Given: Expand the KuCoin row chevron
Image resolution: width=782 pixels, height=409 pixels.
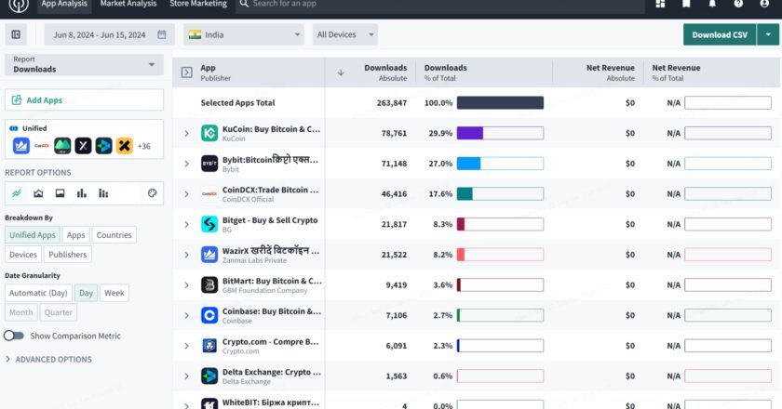Looking at the screenshot, I should click(186, 133).
